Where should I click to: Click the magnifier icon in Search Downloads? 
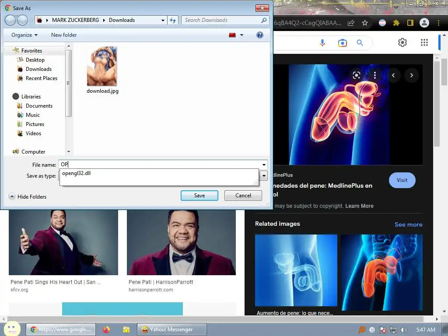pyautogui.click(x=264, y=20)
